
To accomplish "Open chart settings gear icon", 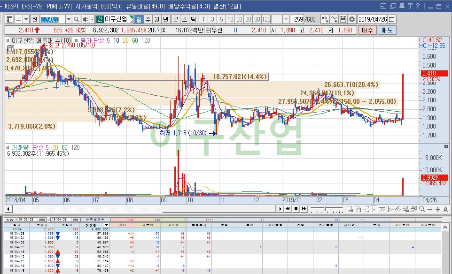I will 351,19.
